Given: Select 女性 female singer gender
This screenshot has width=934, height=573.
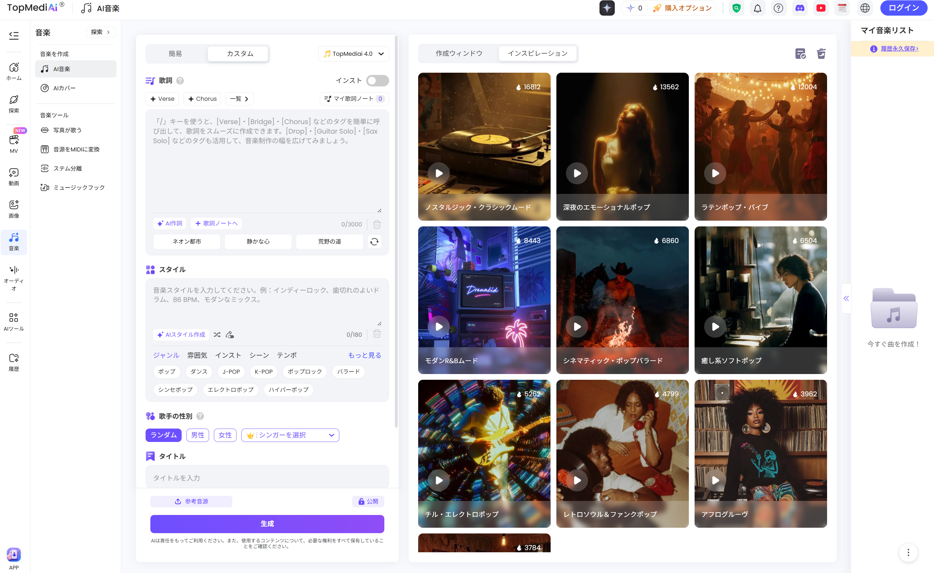Looking at the screenshot, I should (225, 435).
